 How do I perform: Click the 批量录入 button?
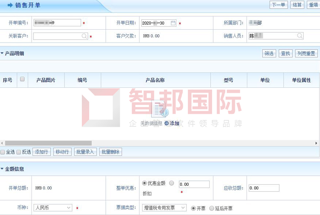pyautogui.click(x=85, y=152)
